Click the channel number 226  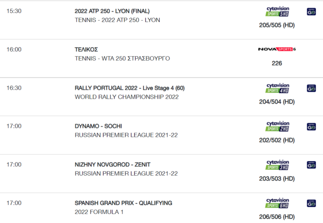(x=277, y=63)
